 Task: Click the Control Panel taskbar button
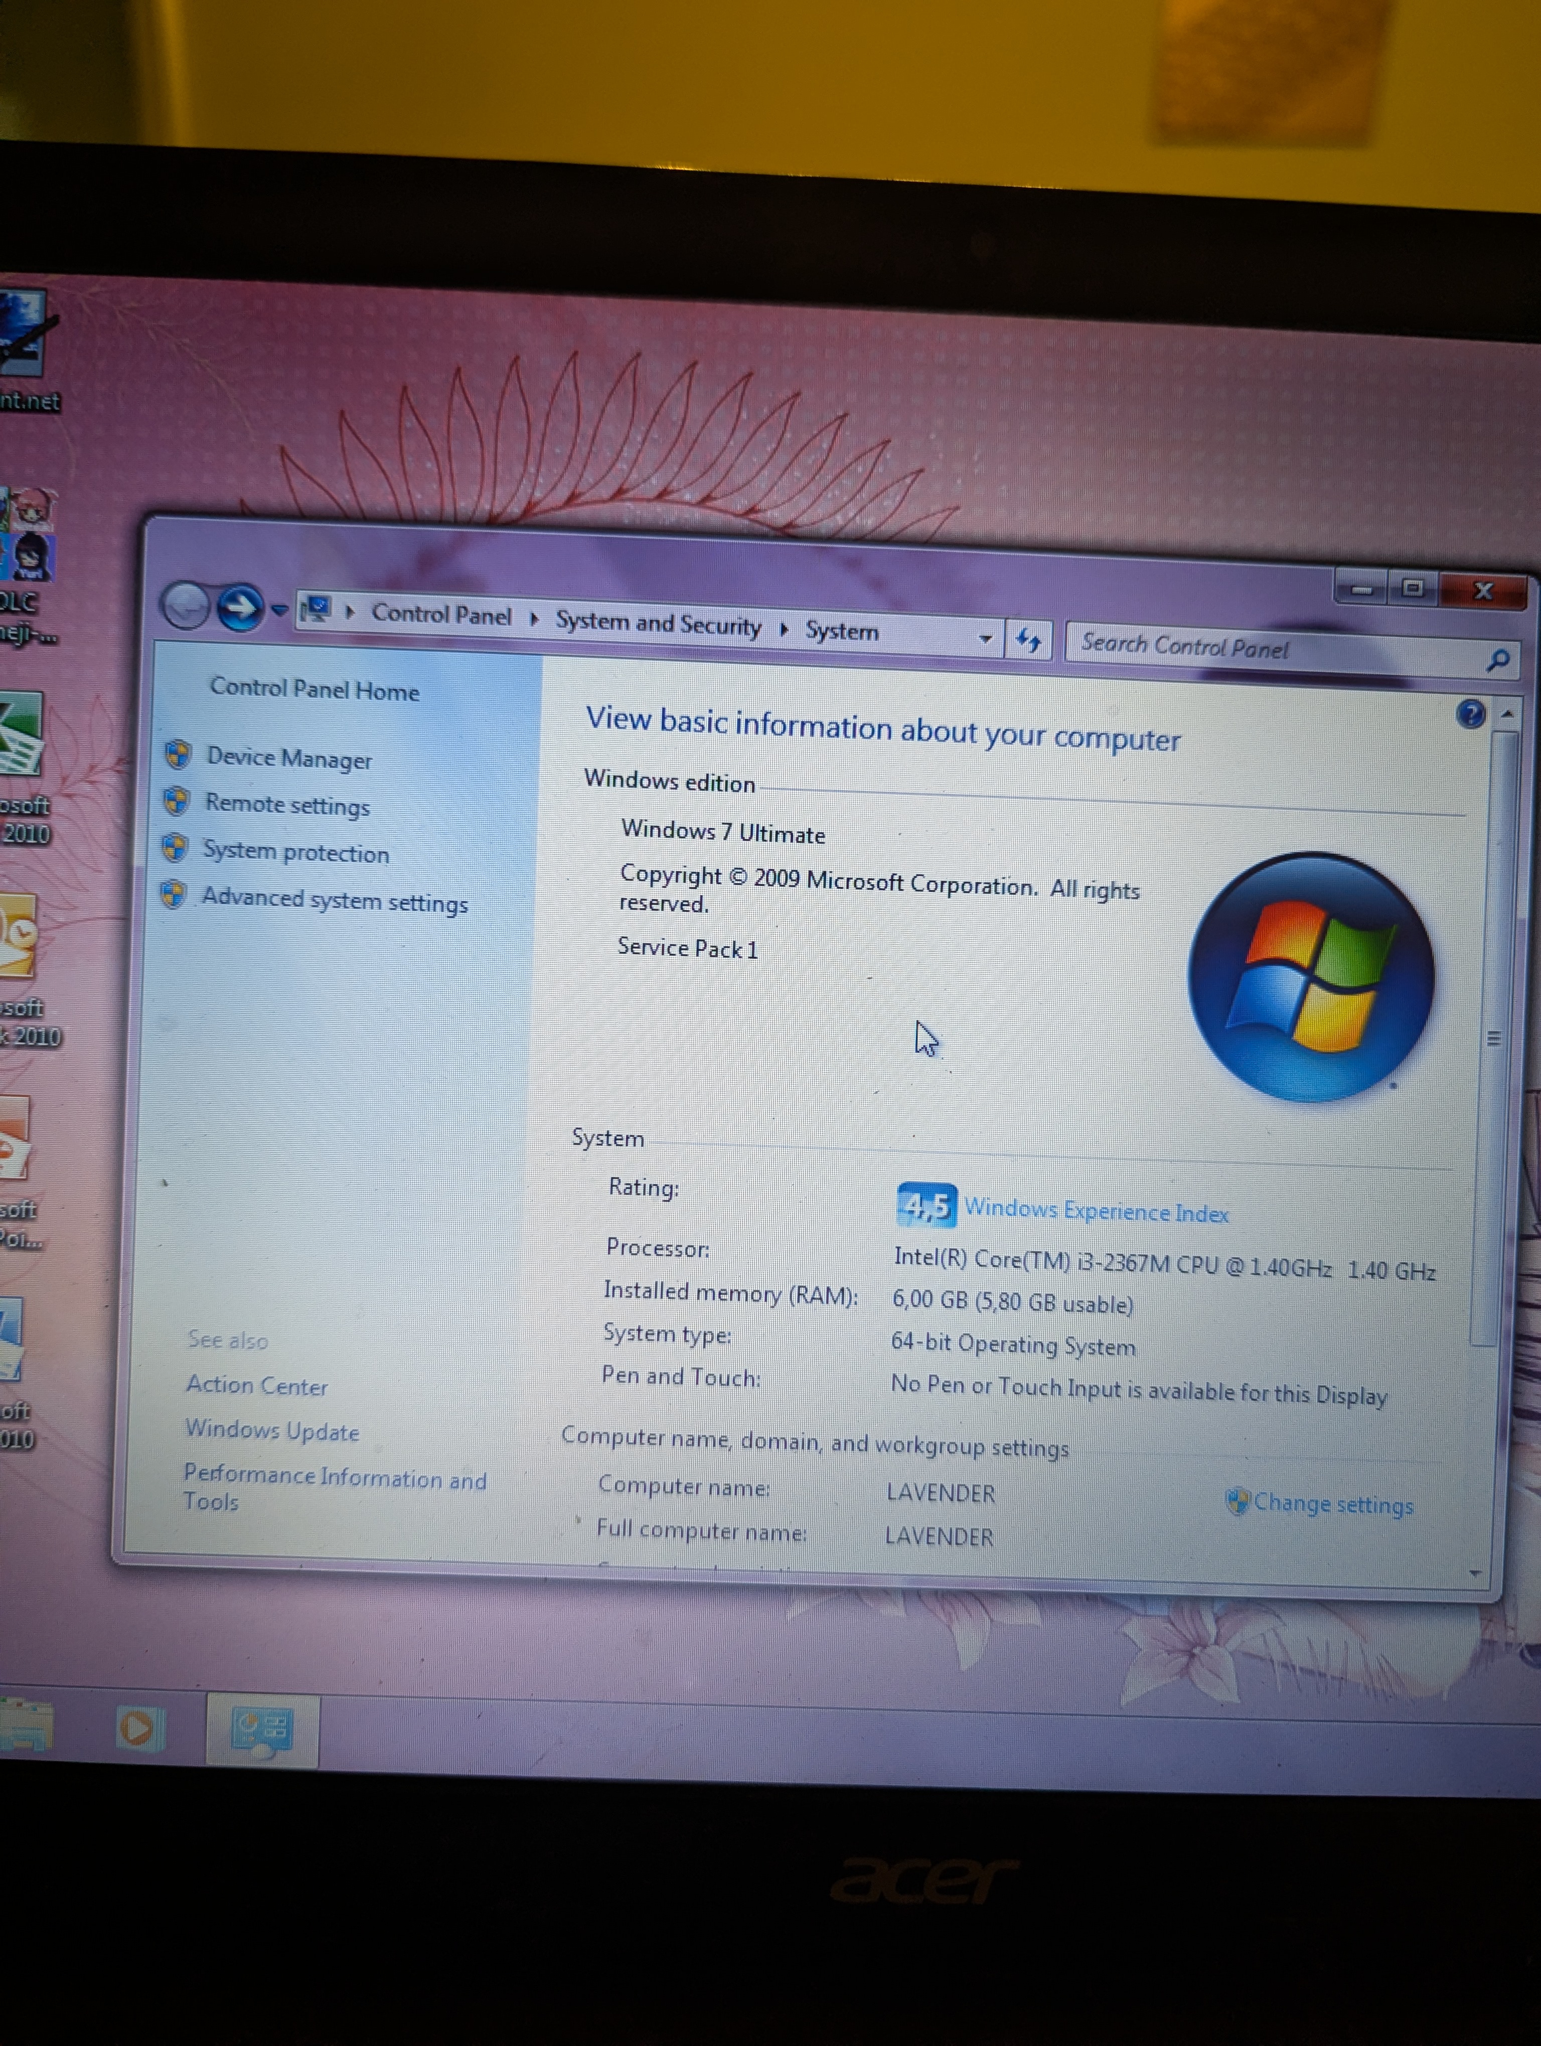tap(263, 1732)
